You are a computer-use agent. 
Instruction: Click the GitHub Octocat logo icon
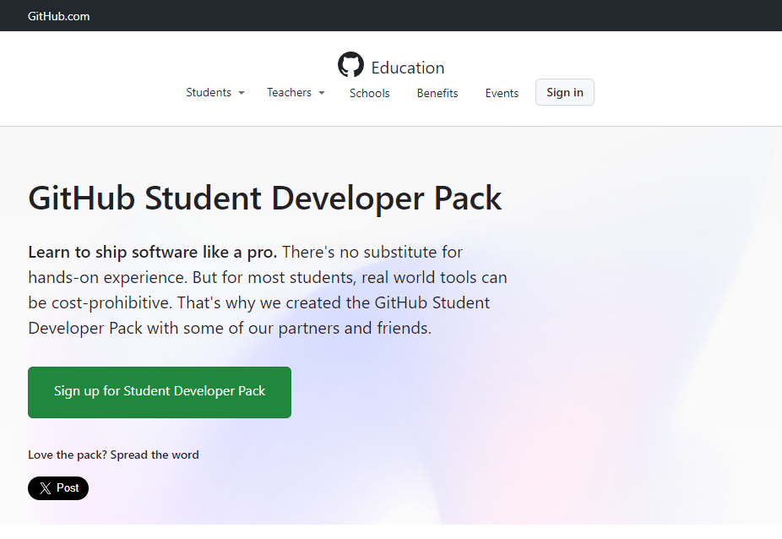point(350,64)
